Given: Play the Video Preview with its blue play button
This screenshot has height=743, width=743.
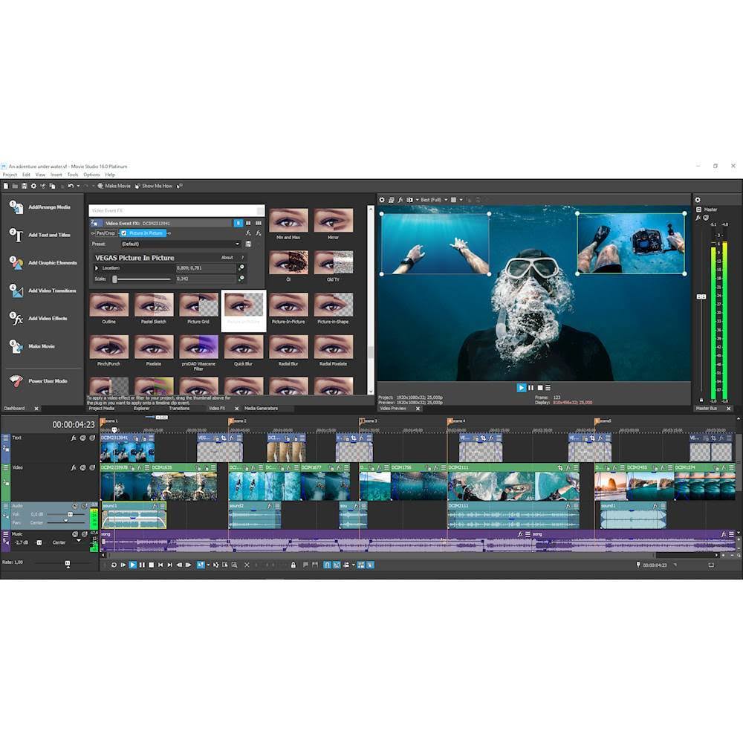Looking at the screenshot, I should tap(522, 388).
